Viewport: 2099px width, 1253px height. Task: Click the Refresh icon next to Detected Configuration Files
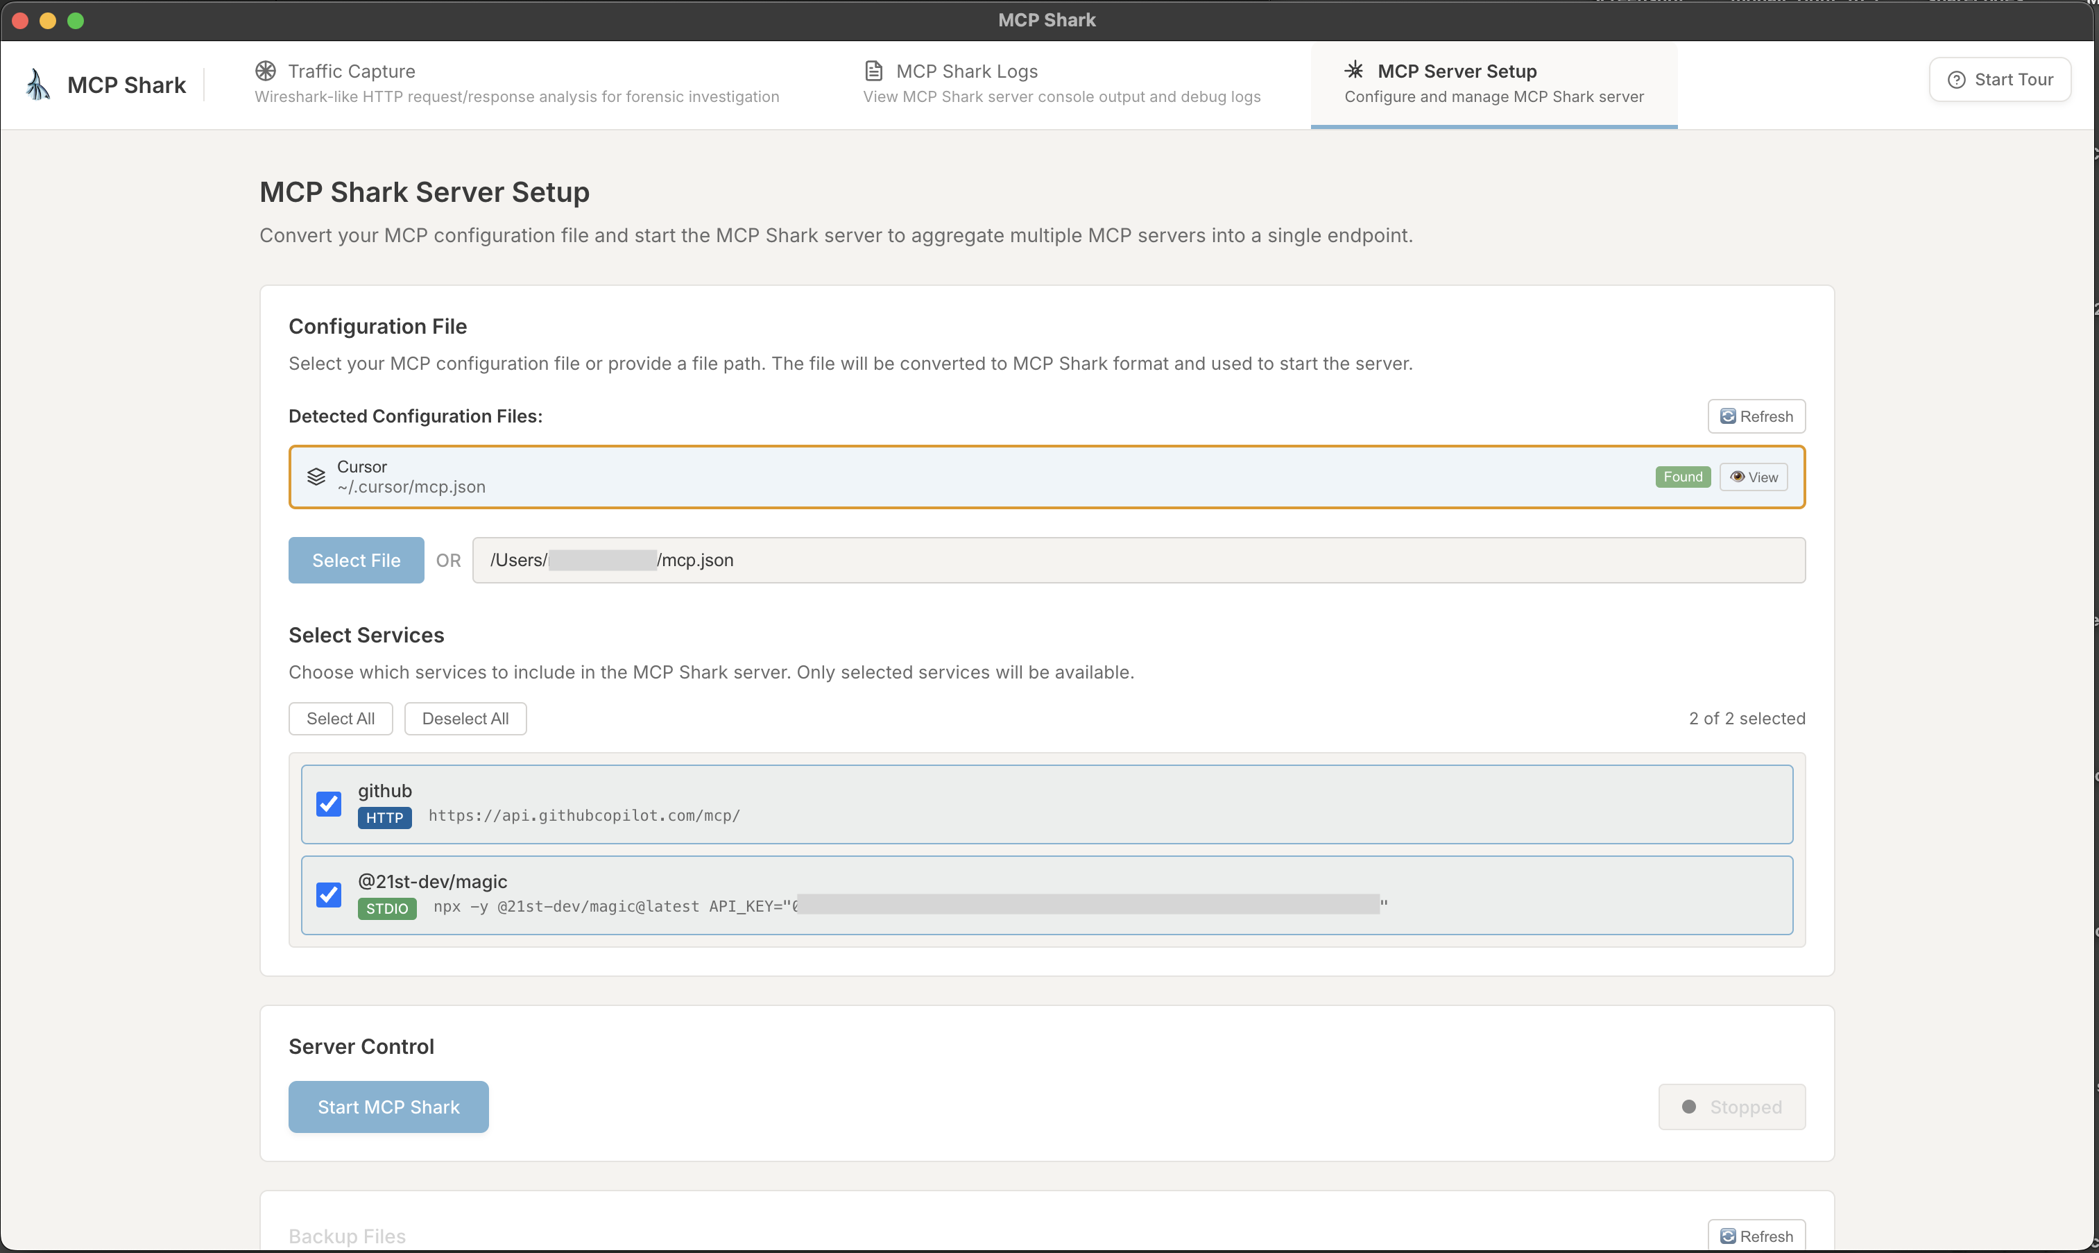click(1728, 416)
